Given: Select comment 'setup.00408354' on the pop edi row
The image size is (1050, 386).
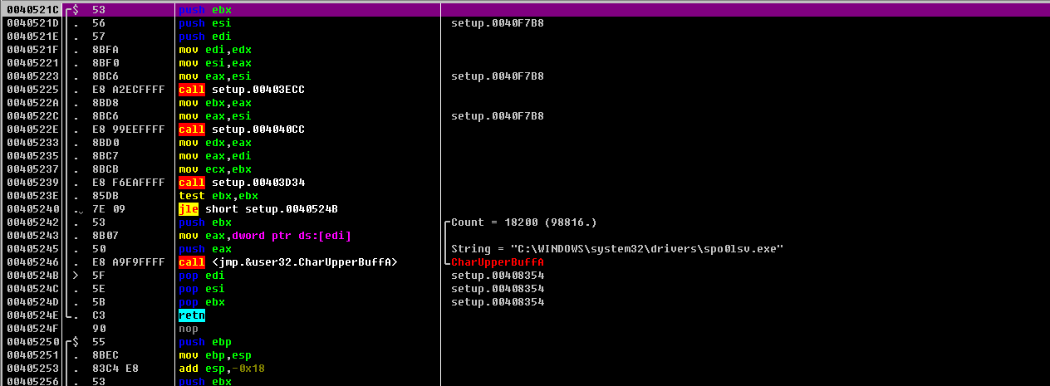Looking at the screenshot, I should pos(498,276).
